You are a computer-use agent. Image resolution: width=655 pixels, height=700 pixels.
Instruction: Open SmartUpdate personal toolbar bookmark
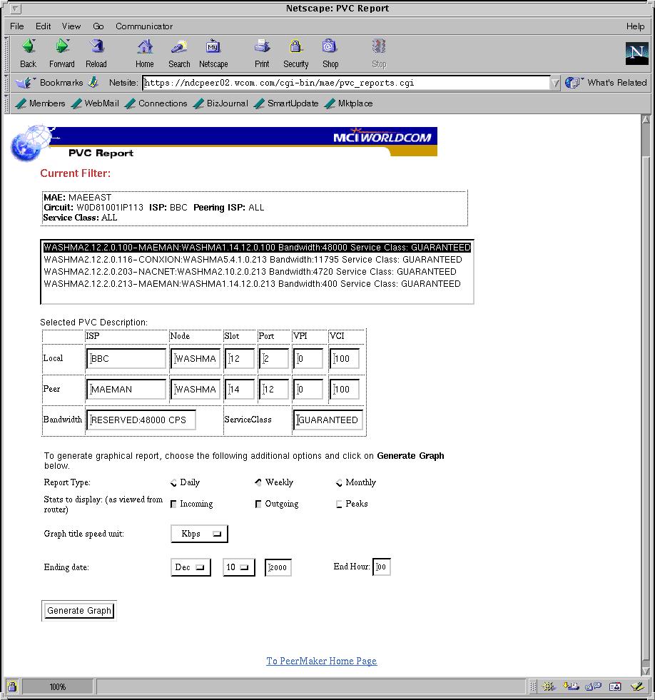tap(286, 103)
